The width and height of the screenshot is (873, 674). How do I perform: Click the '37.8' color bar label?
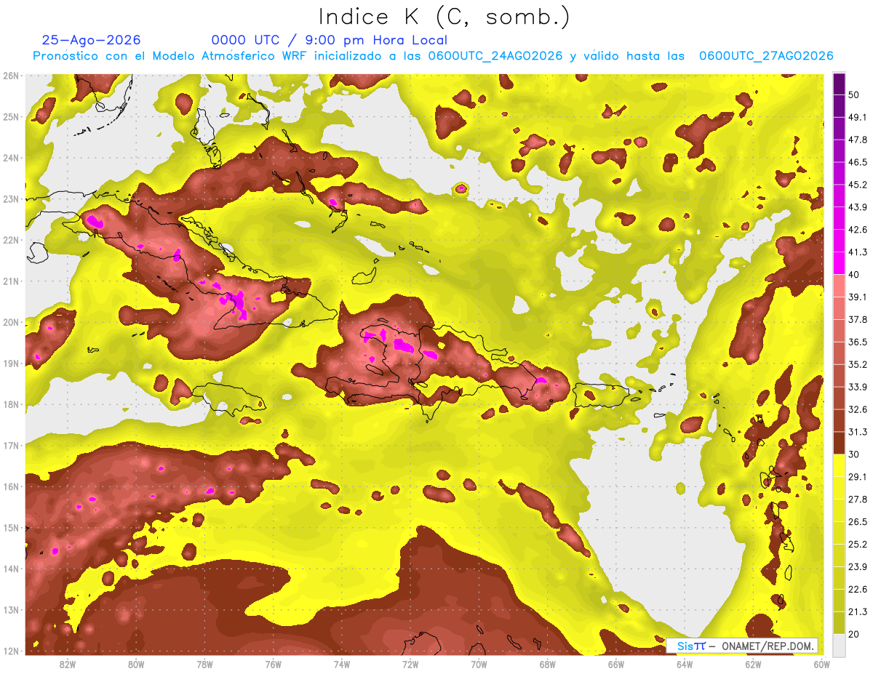point(858,319)
